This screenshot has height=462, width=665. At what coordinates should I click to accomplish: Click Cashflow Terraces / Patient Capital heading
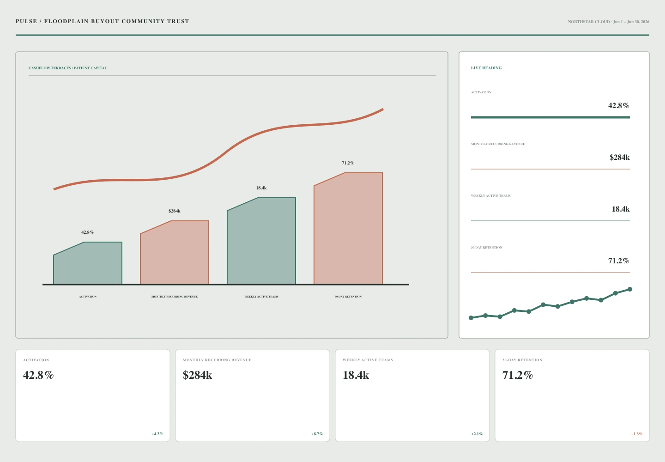coord(68,68)
